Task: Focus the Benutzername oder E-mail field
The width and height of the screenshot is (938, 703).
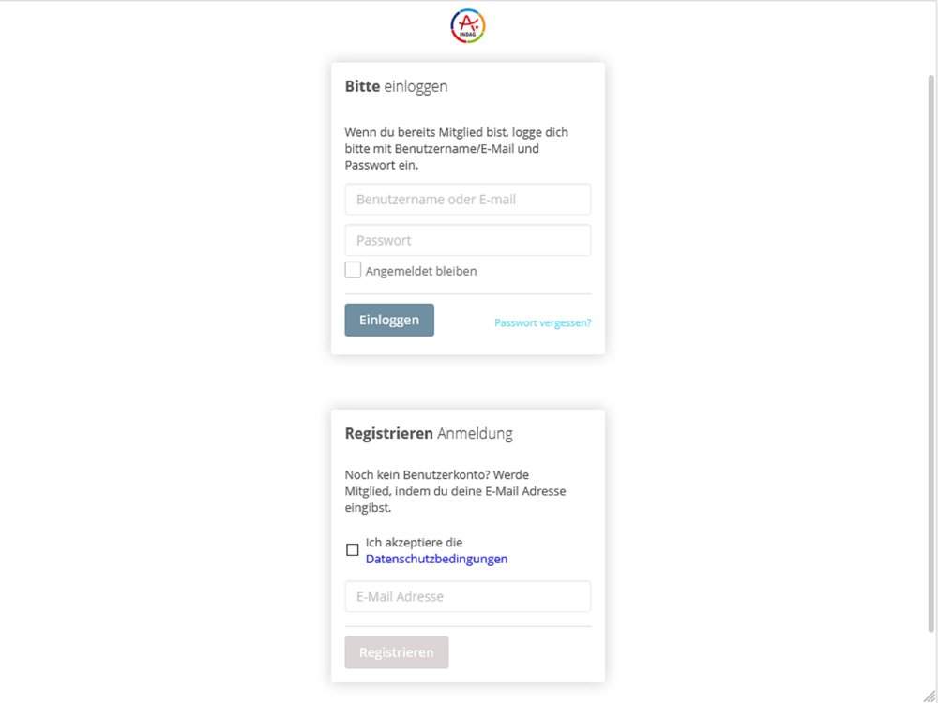Action: pos(468,199)
